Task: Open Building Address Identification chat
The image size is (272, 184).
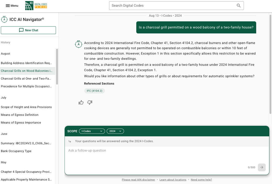Action: pos(26,63)
